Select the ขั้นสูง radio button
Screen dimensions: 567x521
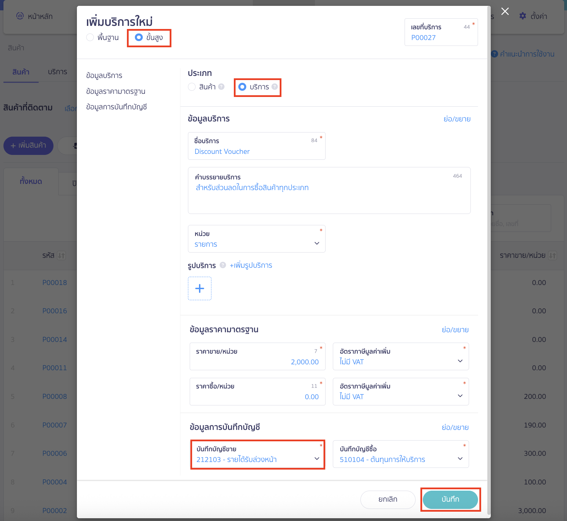click(139, 37)
